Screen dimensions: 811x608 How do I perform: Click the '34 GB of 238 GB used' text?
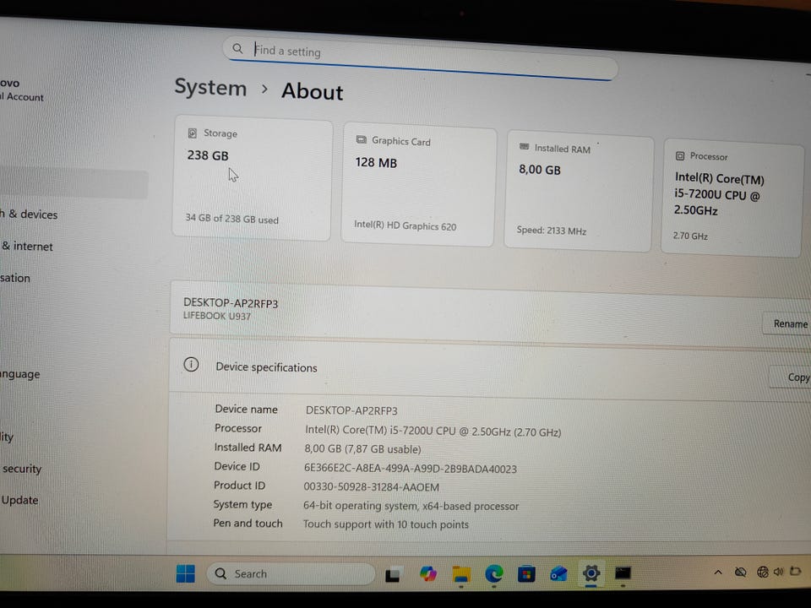pos(231,219)
